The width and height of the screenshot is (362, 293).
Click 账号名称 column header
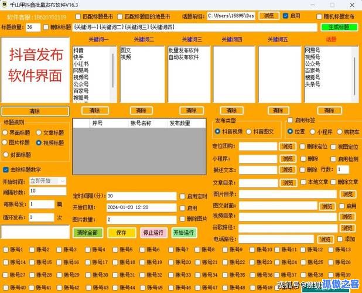(x=141, y=123)
